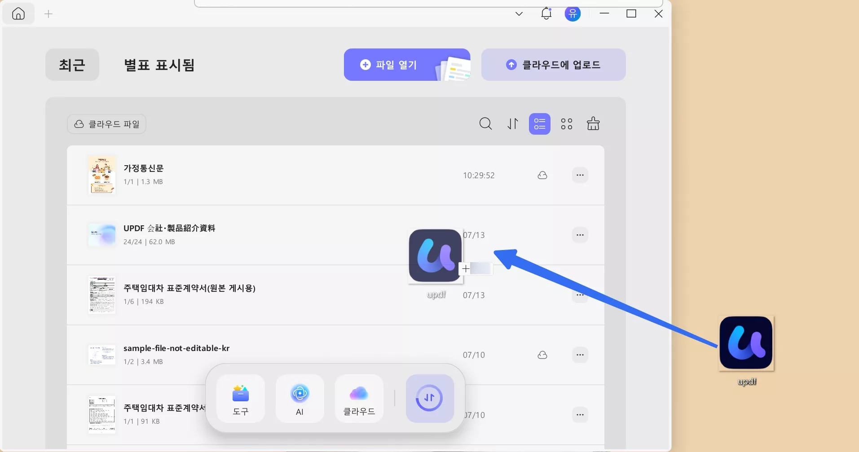Open thumbnail of sample-file-not-editable-kr

tap(102, 355)
